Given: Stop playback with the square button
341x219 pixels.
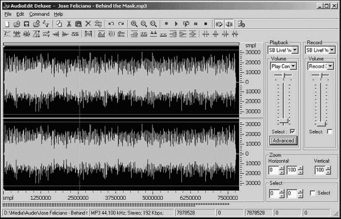Looking at the screenshot, I should coord(206,24).
